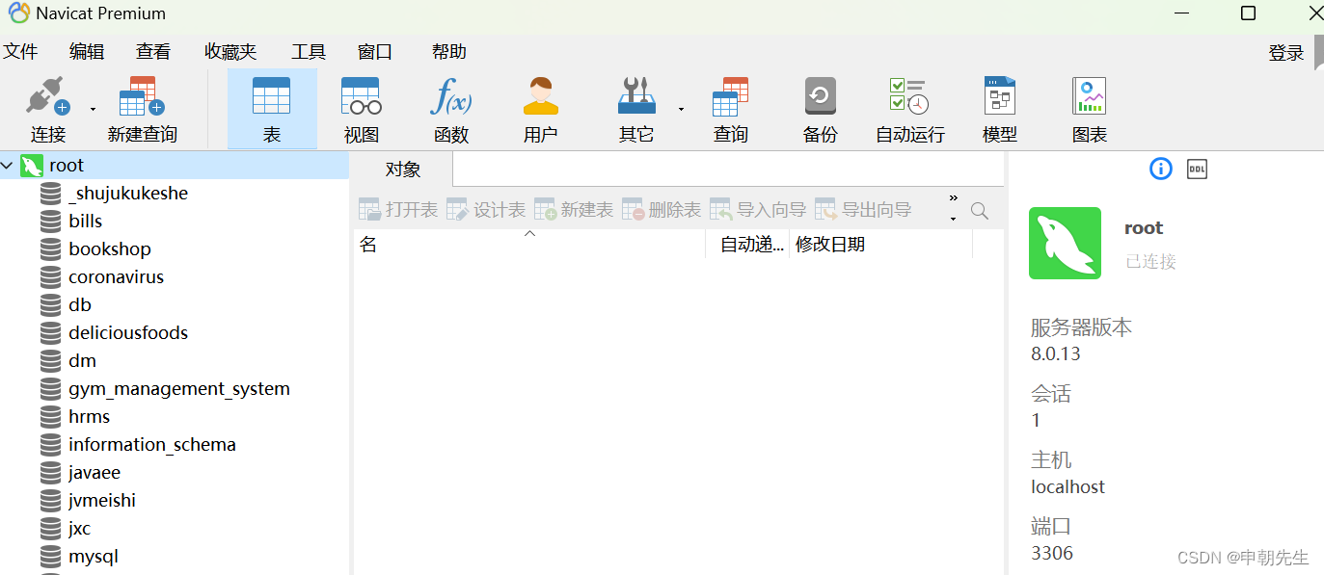
Task: Select the _shujukukeshe database
Action: [128, 194]
